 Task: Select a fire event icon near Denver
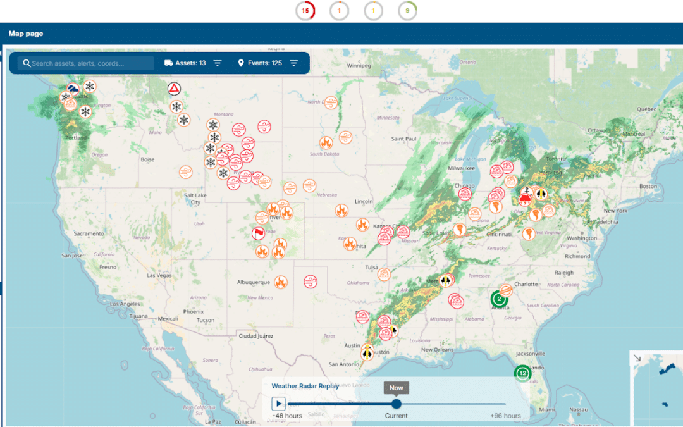[272, 208]
